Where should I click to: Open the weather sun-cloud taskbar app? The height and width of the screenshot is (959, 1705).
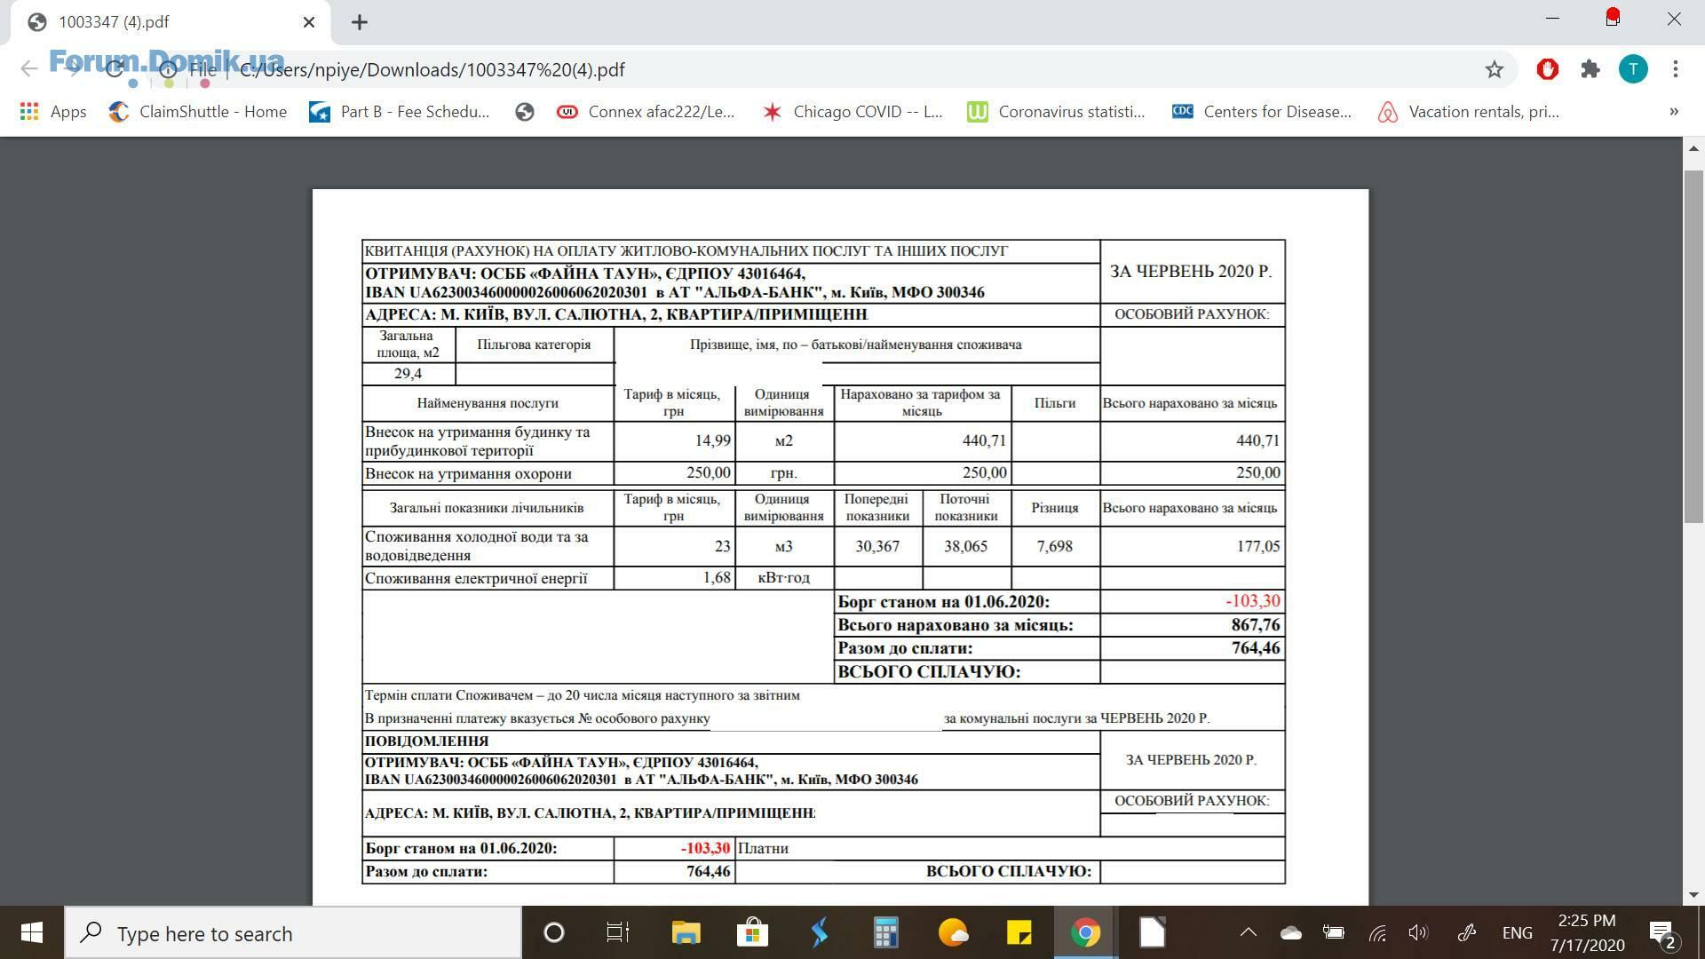tap(953, 932)
